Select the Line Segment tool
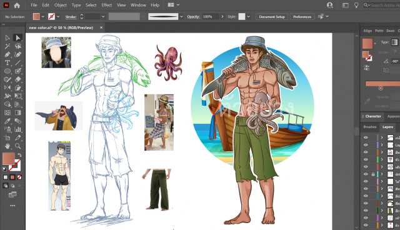Image resolution: width=400 pixels, height=230 pixels. (17, 62)
